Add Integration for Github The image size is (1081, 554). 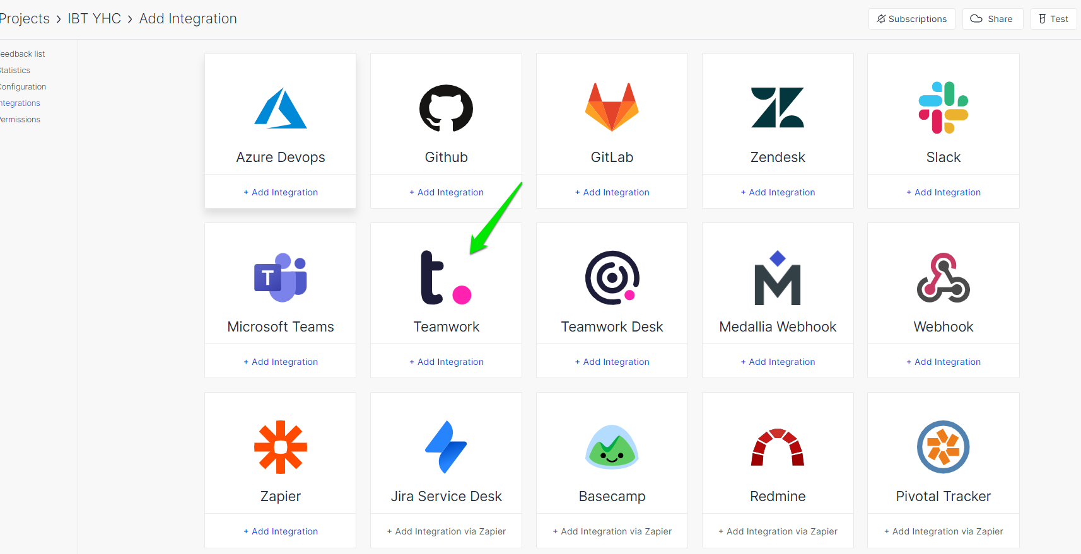[x=447, y=192]
